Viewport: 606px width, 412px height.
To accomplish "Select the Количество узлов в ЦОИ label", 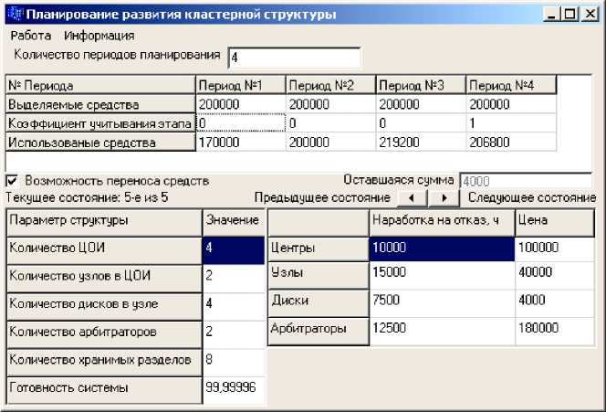I will [x=104, y=279].
